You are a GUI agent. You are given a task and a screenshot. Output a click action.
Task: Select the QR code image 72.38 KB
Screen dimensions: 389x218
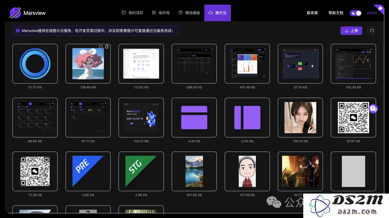click(x=35, y=171)
